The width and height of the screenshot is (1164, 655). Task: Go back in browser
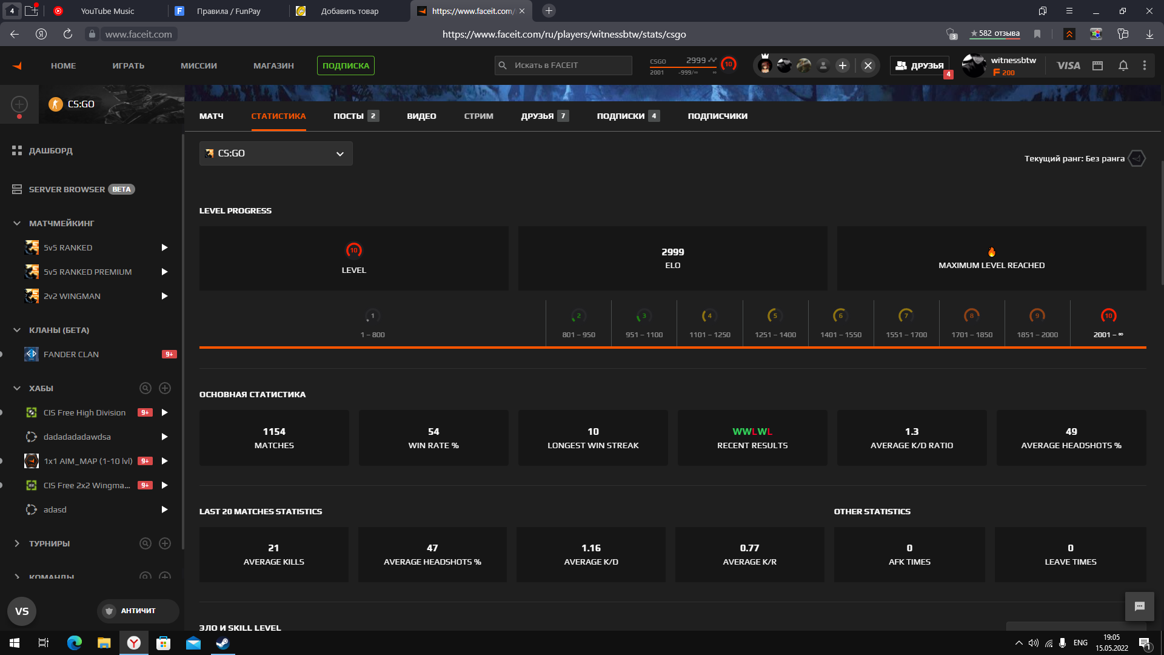click(x=15, y=34)
